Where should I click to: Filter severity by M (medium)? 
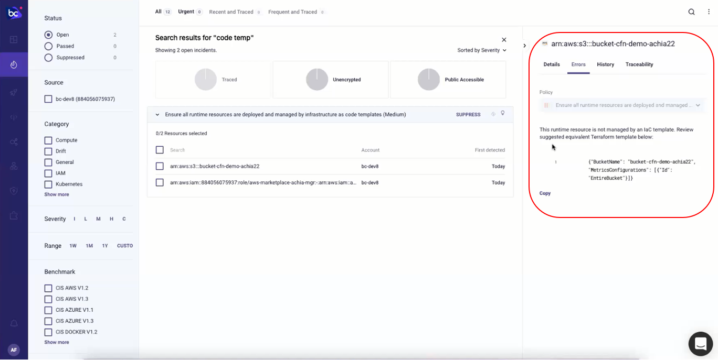click(98, 219)
